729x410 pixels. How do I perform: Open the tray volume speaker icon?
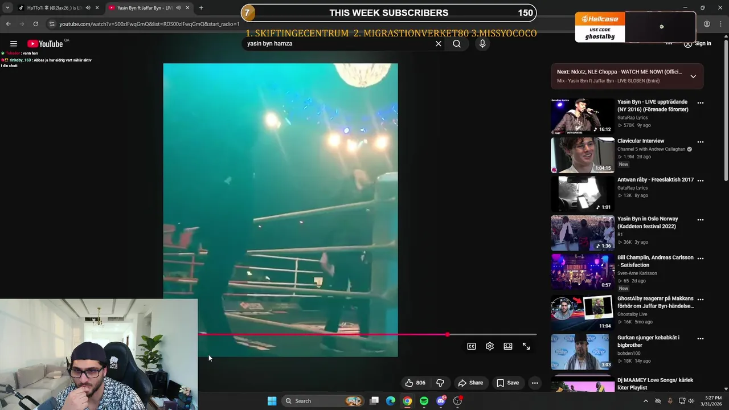pyautogui.click(x=691, y=401)
